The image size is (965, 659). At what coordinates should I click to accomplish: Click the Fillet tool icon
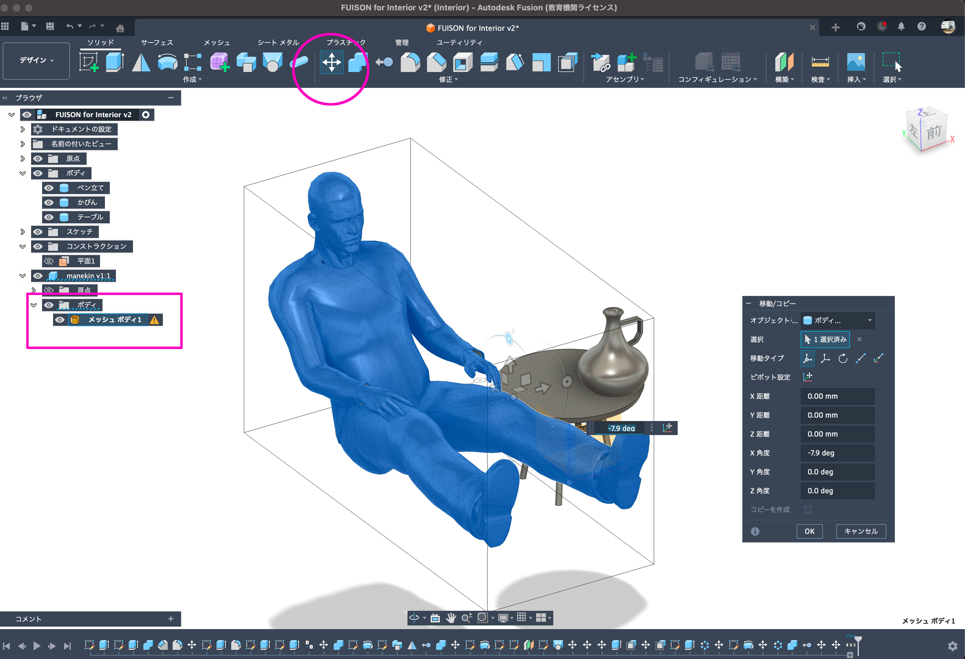click(x=410, y=62)
